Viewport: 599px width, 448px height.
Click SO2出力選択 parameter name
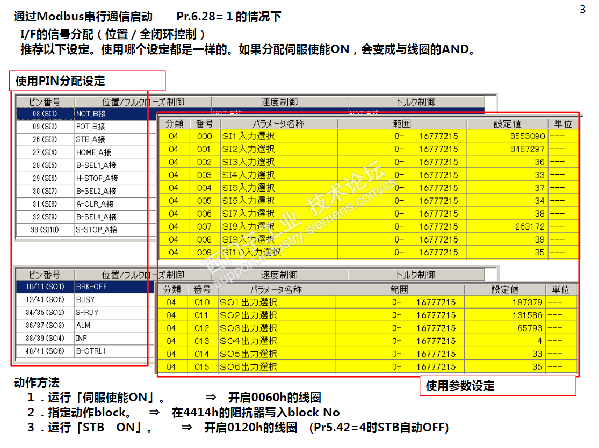pos(249,315)
